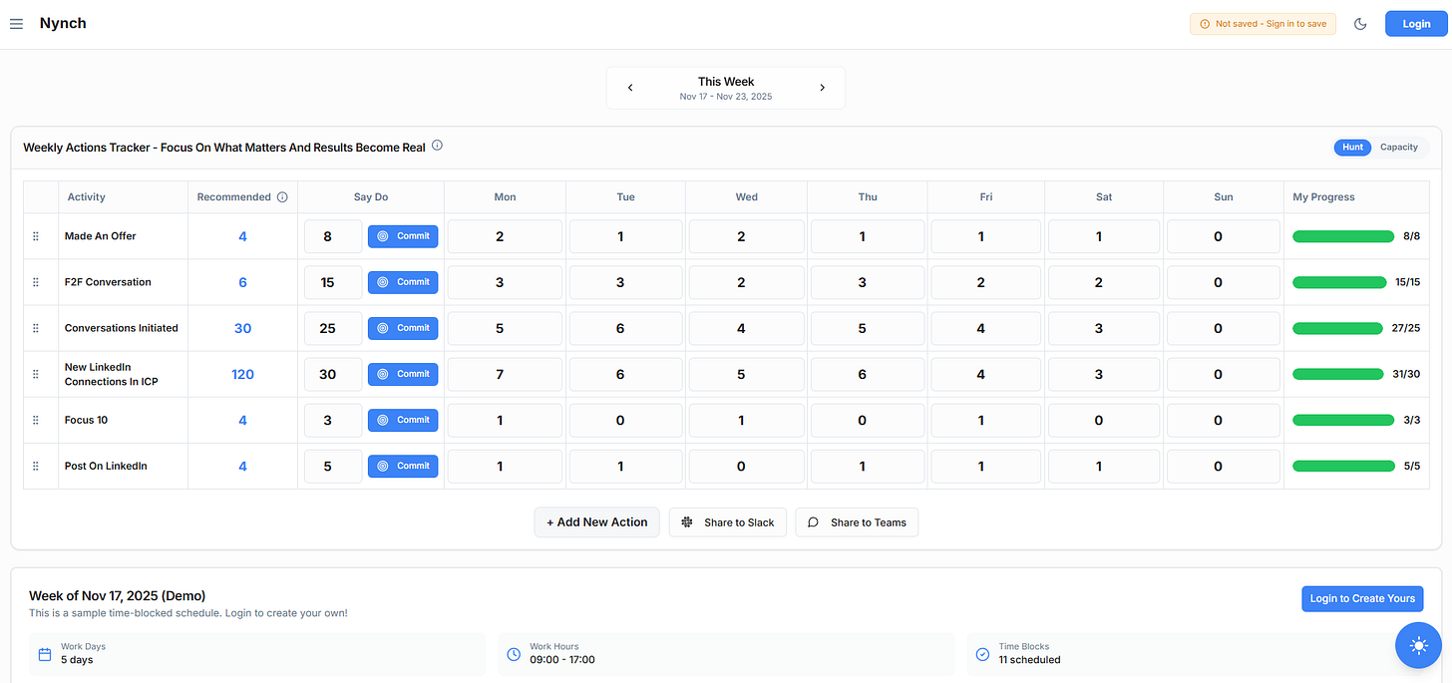Click the drag handle for Post On LinkedIn row
The image size is (1452, 683).
(36, 466)
